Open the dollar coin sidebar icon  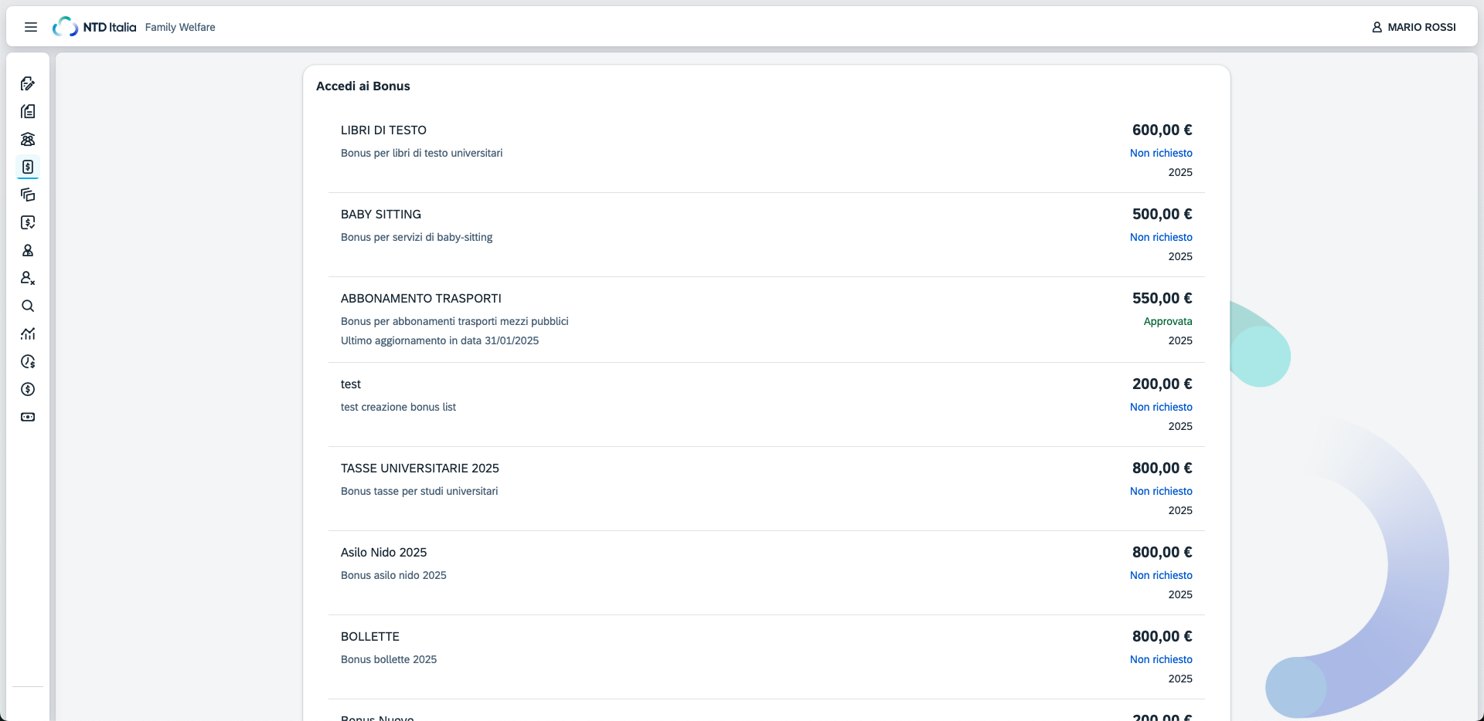click(x=28, y=389)
